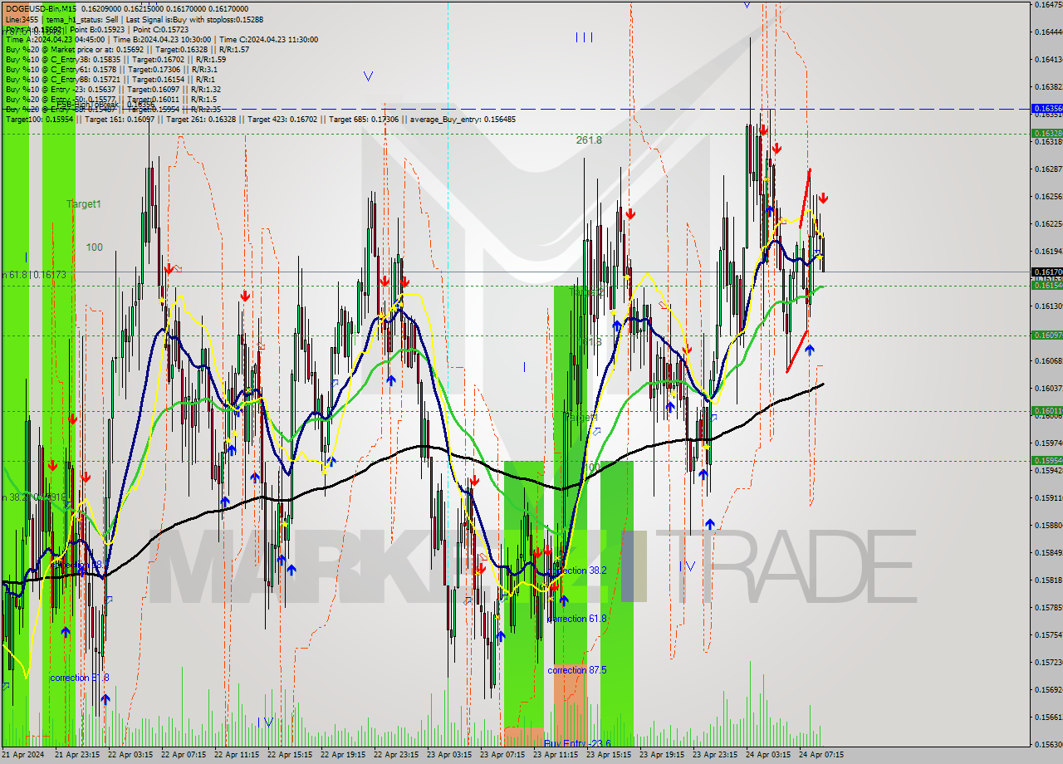Screen dimensions: 1063x764
Task: Click the Target1 chart label
Action: point(84,203)
